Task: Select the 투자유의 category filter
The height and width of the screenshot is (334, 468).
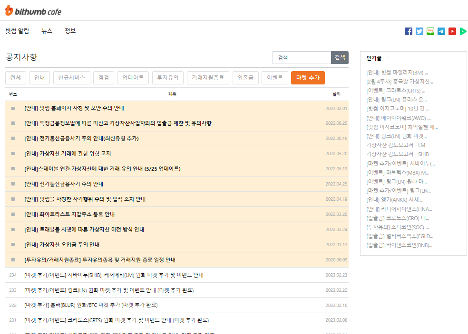Action: pos(168,78)
